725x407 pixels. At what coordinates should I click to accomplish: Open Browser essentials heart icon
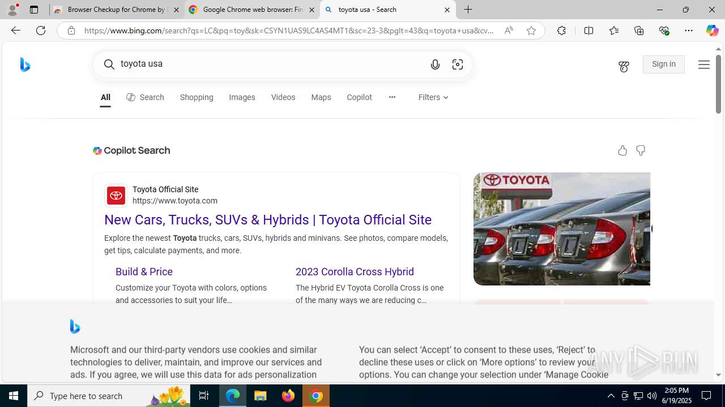tap(664, 31)
